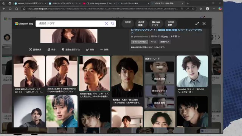Image resolution: width=242 pixels, height=136 pixels.
Task: Open related keyword tile 成田凌 髪型
Action: [x=160, y=103]
